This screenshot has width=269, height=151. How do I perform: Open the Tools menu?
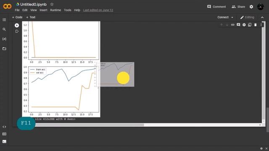(68, 10)
